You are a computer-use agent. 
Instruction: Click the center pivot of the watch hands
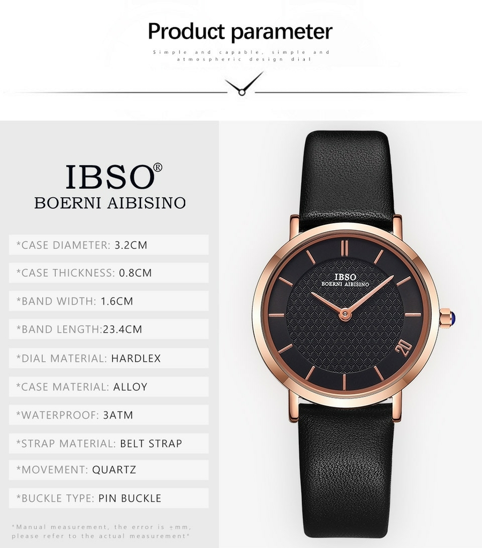[x=344, y=315]
